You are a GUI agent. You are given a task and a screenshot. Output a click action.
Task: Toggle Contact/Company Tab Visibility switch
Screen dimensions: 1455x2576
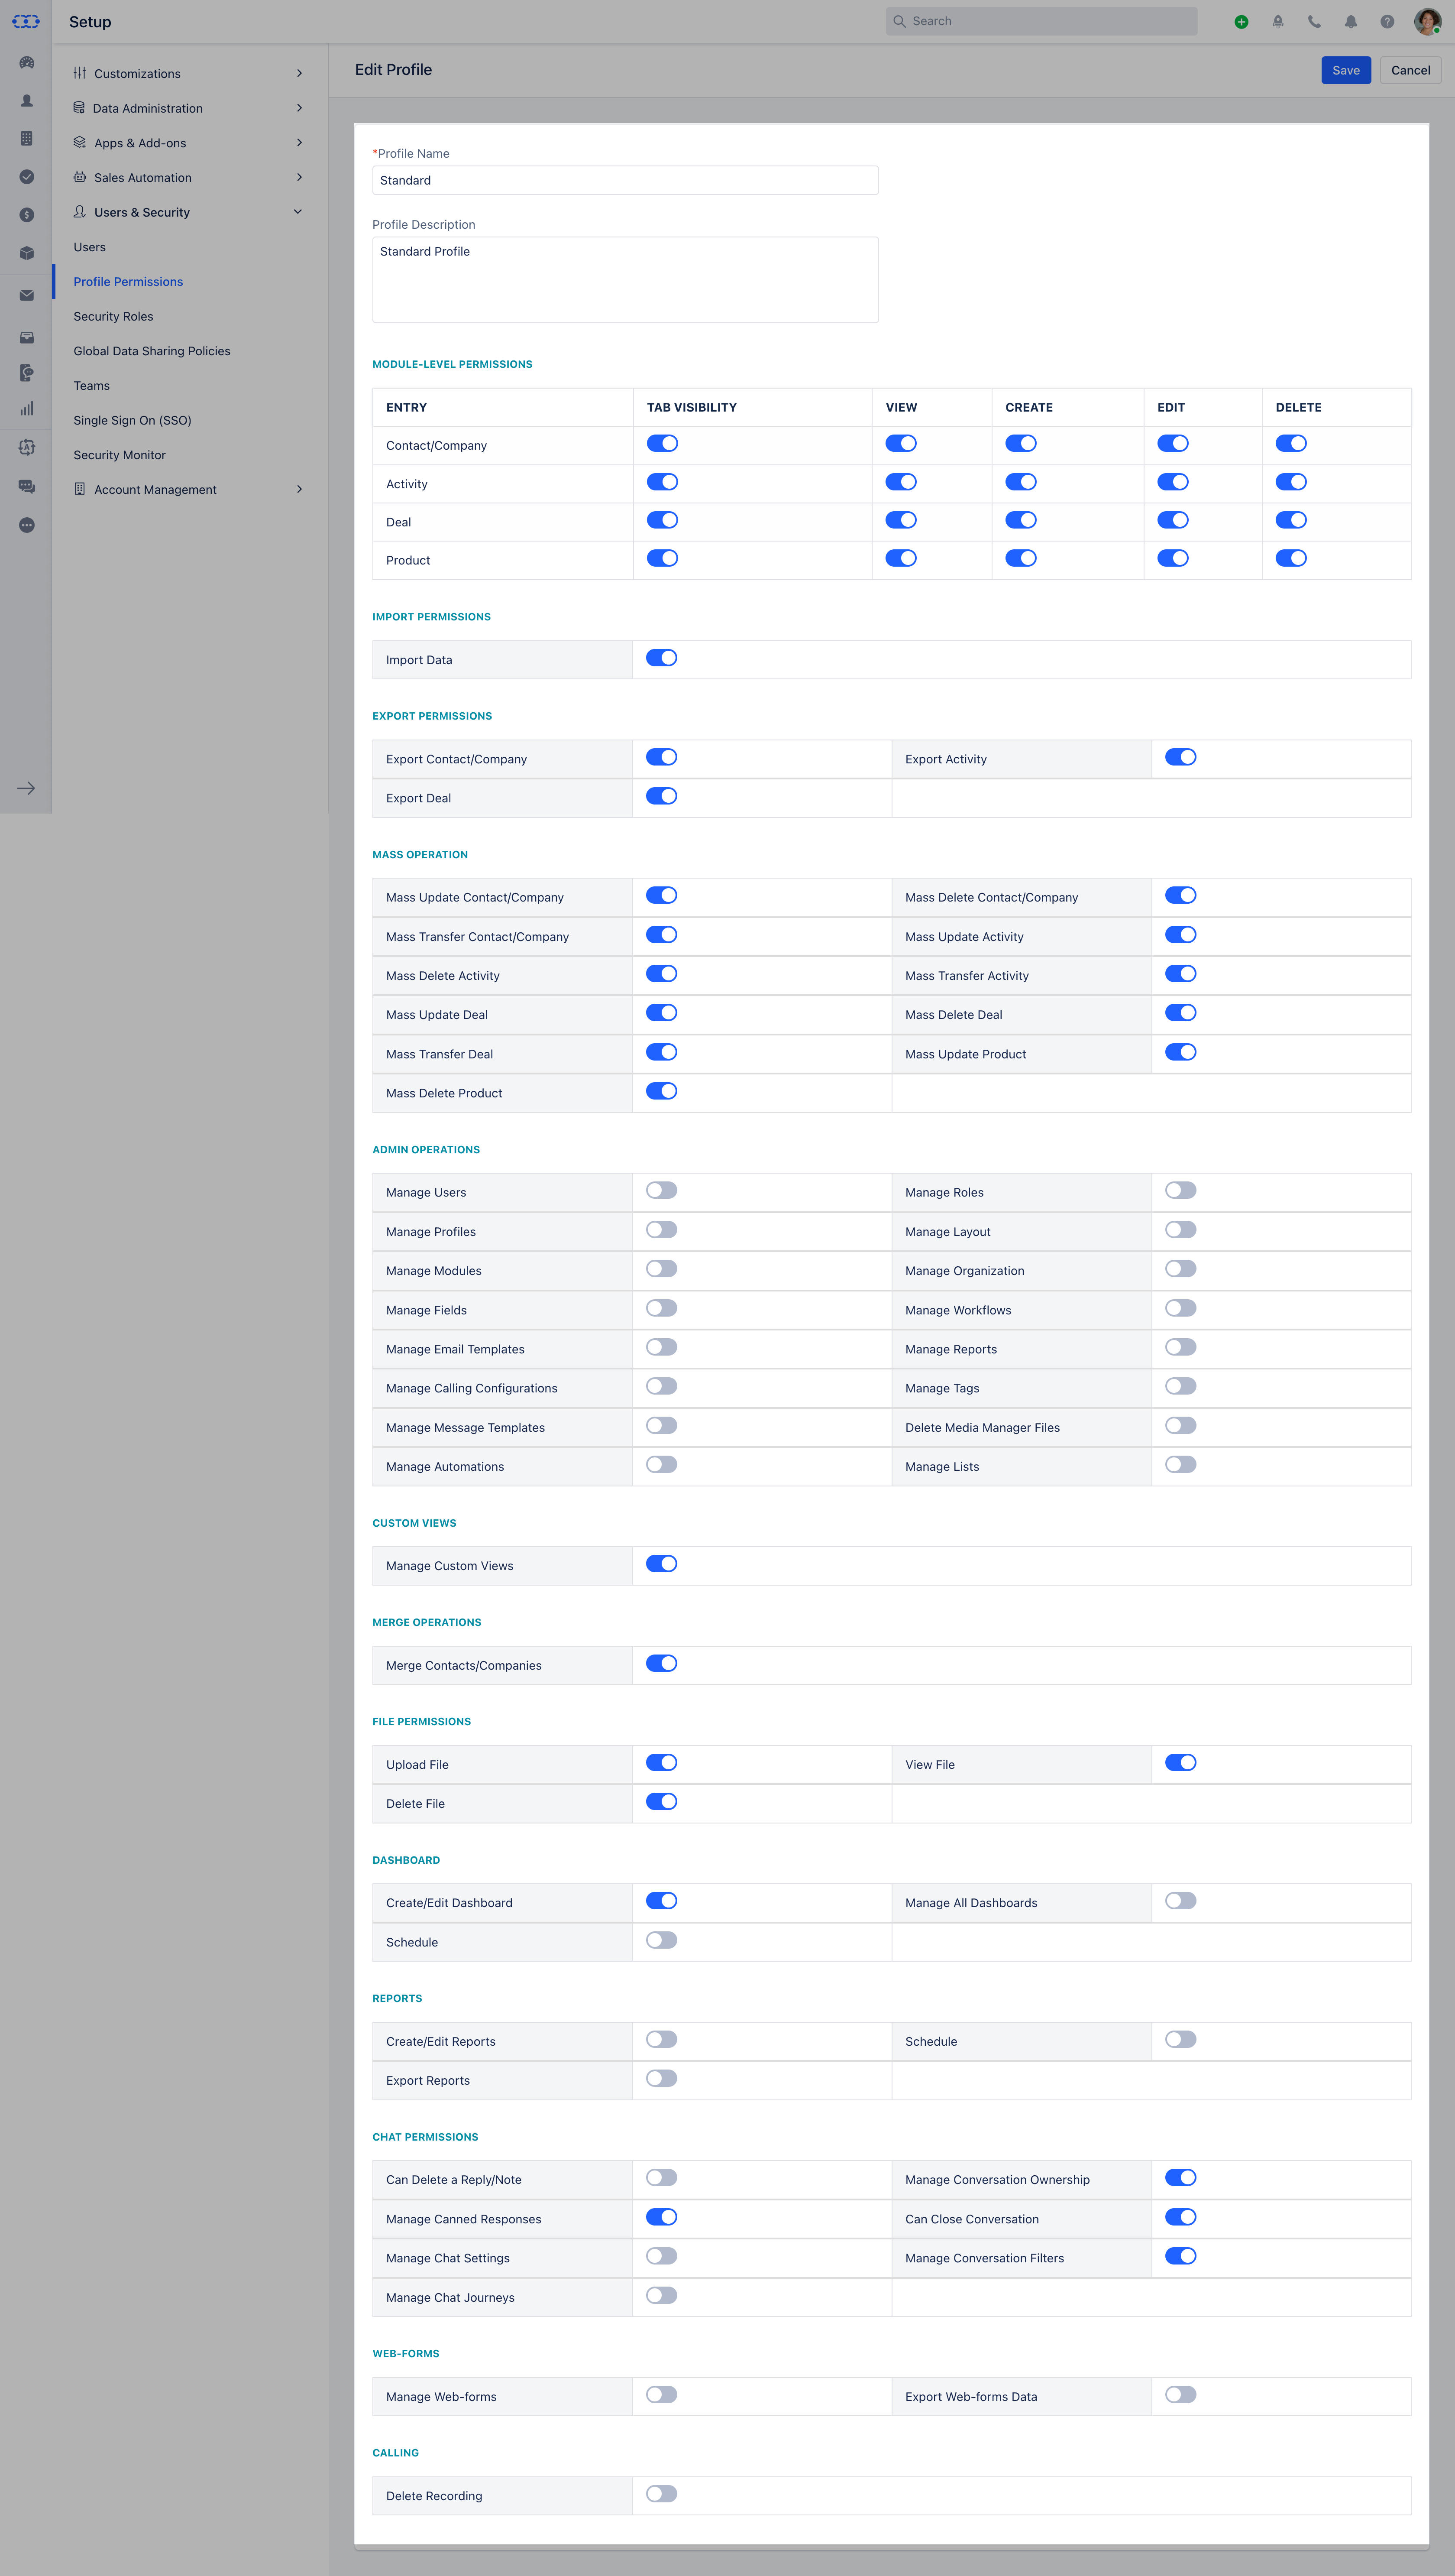click(x=662, y=443)
